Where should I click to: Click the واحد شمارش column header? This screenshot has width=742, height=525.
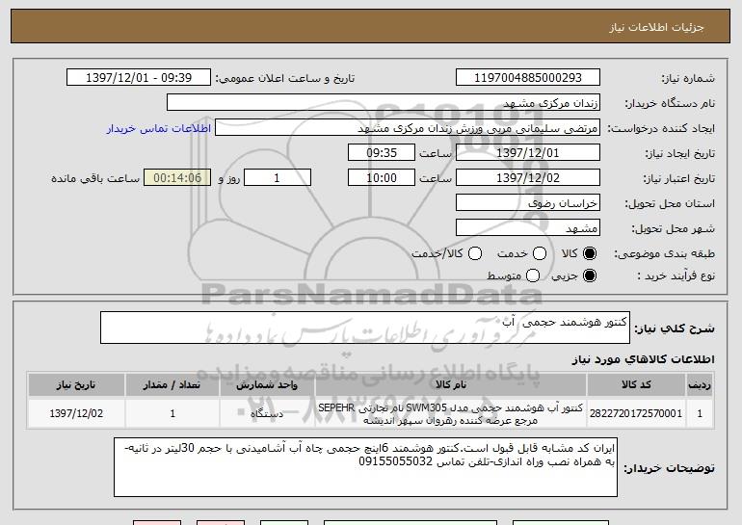pos(267,385)
